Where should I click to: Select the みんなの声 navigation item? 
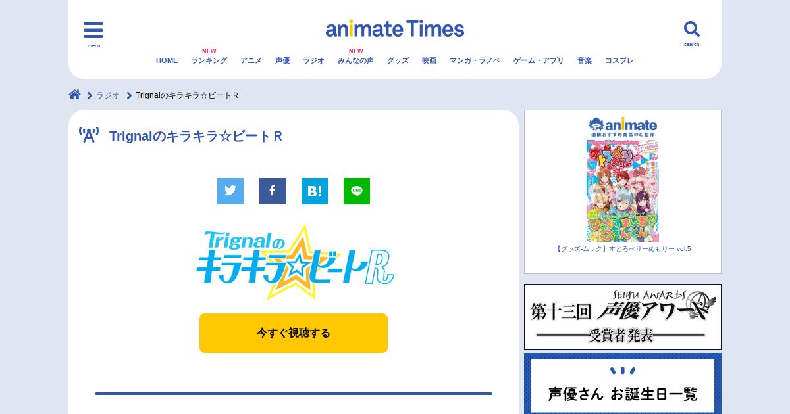(x=355, y=60)
